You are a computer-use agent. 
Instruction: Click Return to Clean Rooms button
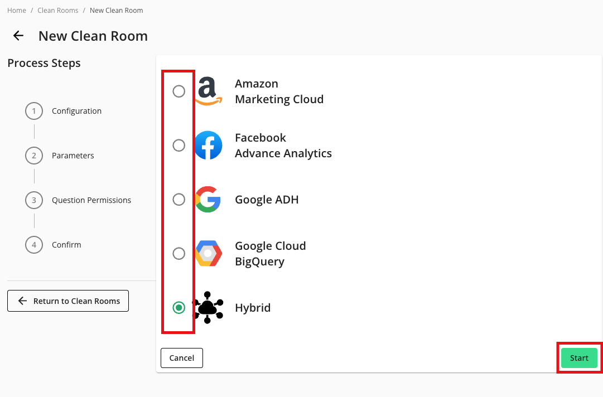68,301
